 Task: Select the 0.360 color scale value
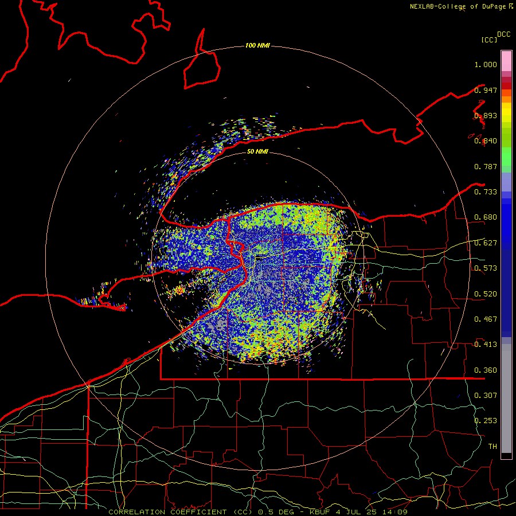pyautogui.click(x=486, y=370)
